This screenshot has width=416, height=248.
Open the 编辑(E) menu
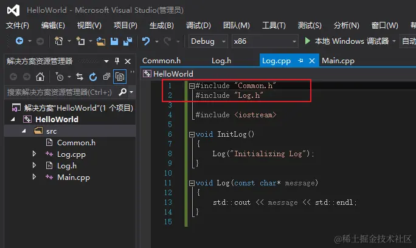coord(53,26)
